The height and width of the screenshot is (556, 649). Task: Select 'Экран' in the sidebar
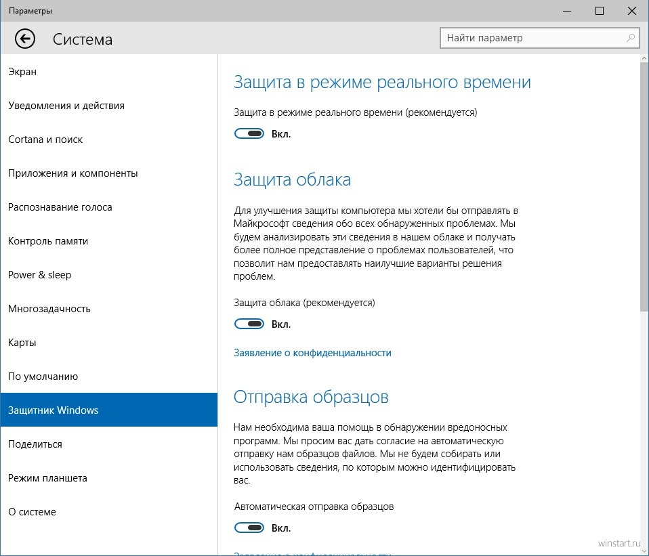click(109, 72)
